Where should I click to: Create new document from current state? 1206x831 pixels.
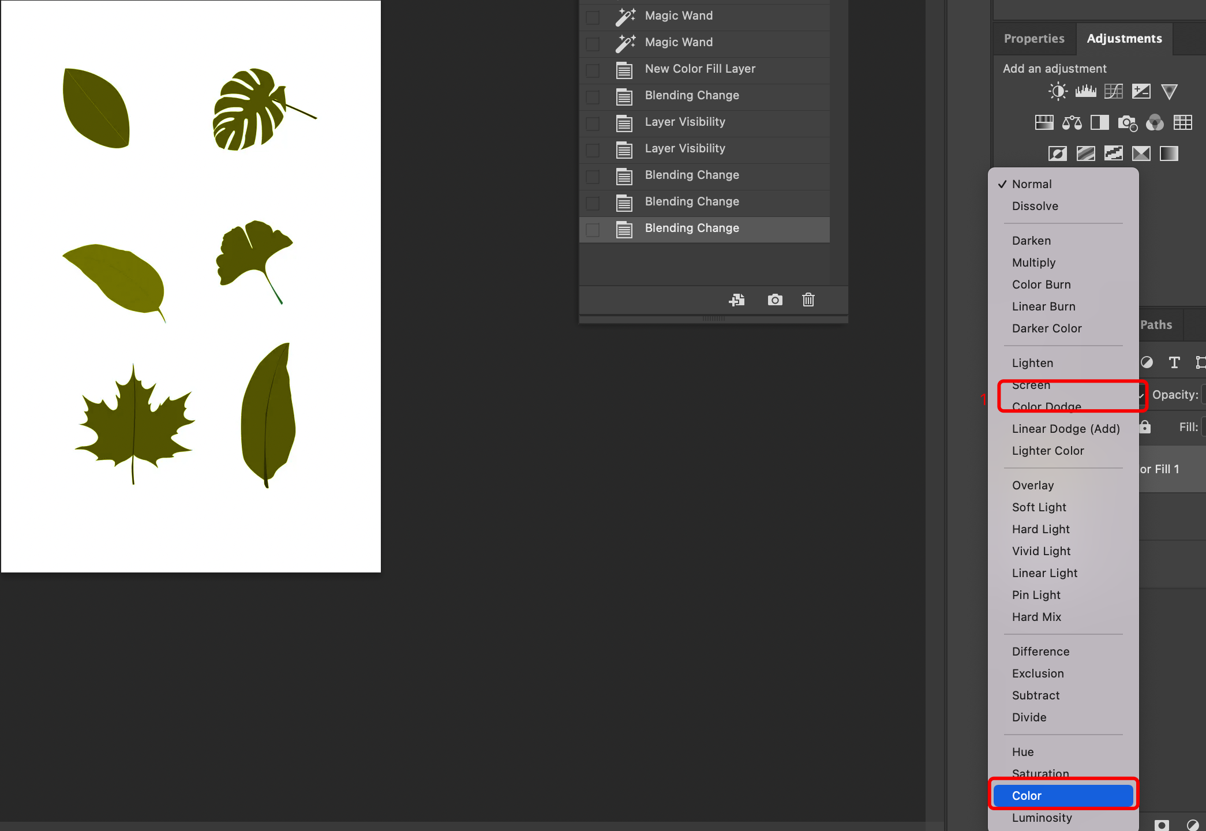click(737, 300)
